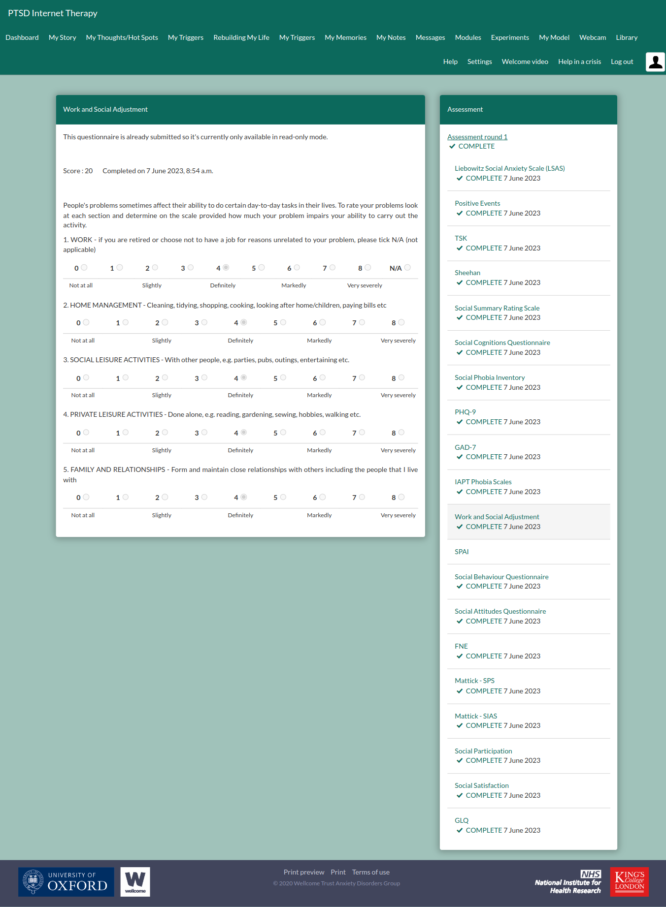Click the Print preview link
The height and width of the screenshot is (907, 666).
tap(303, 872)
